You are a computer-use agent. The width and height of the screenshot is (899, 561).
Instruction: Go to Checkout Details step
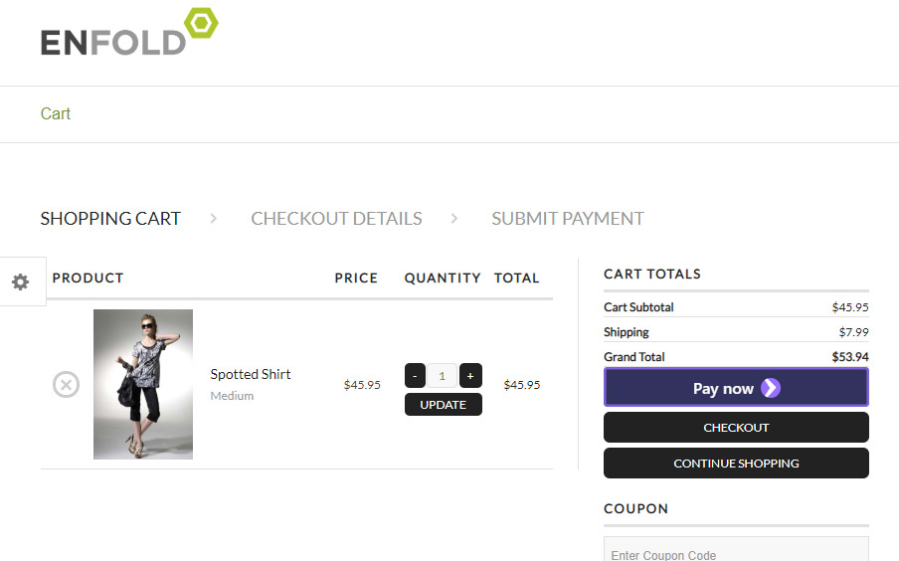point(336,219)
